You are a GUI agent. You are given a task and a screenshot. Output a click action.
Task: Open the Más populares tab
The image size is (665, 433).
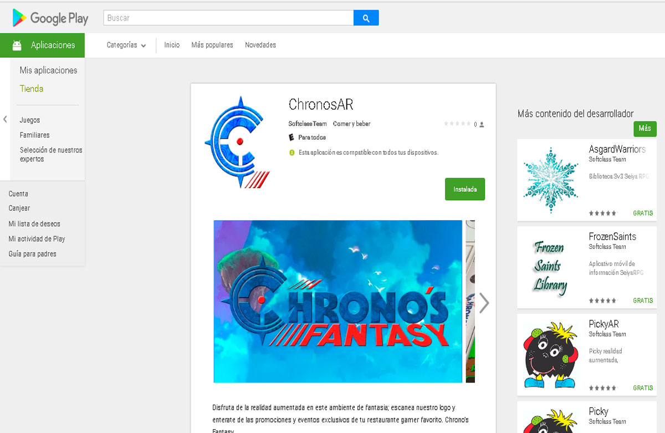[x=212, y=45]
